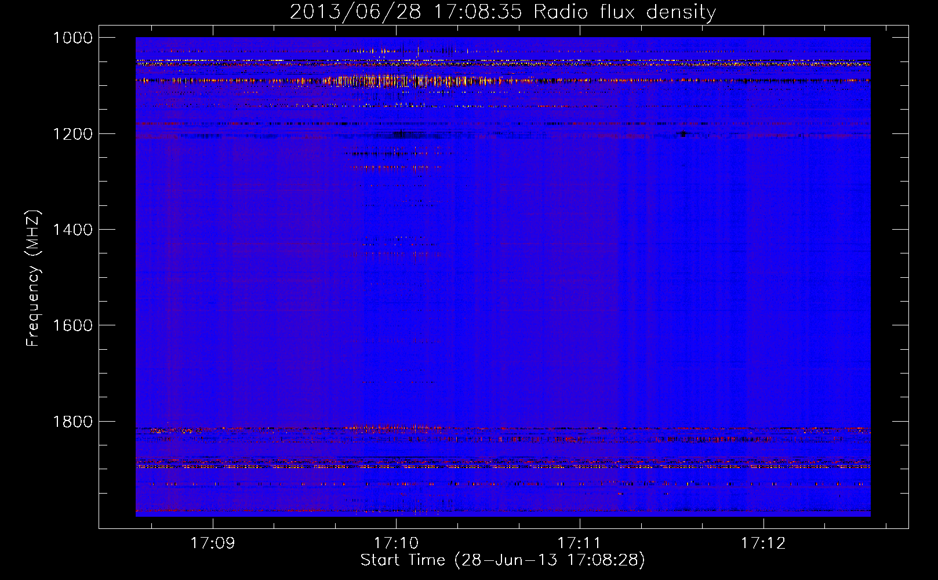The width and height of the screenshot is (938, 580).
Task: Select the 1800 frequency tick label
Action: (72, 422)
